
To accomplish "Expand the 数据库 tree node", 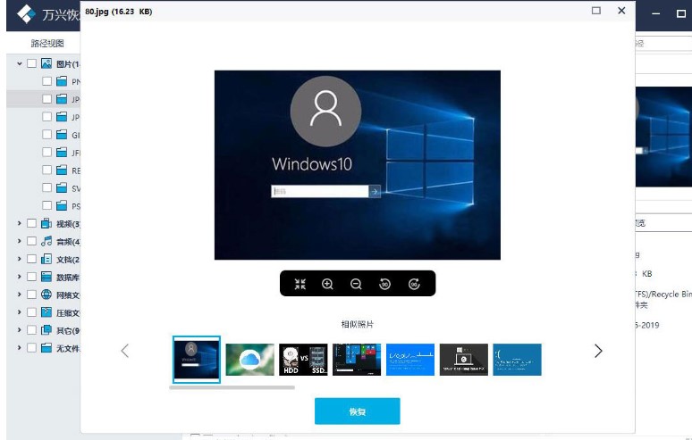I will 20,277.
